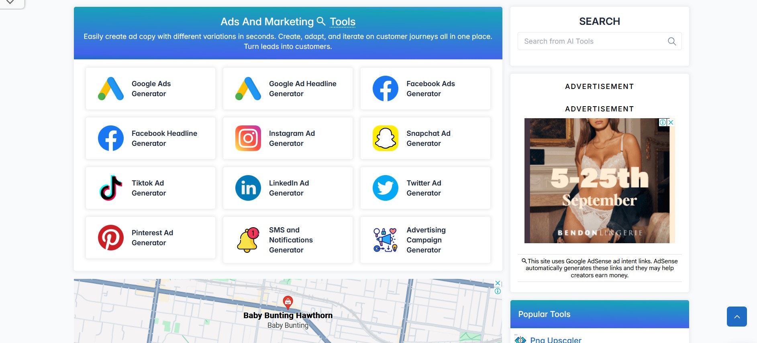
Task: Open the Tools link in the header
Action: (342, 22)
